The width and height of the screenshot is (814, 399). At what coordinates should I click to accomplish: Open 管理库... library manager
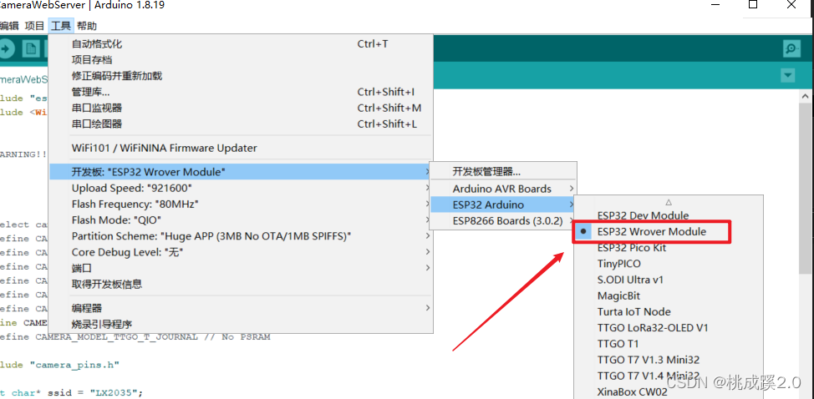click(x=241, y=92)
